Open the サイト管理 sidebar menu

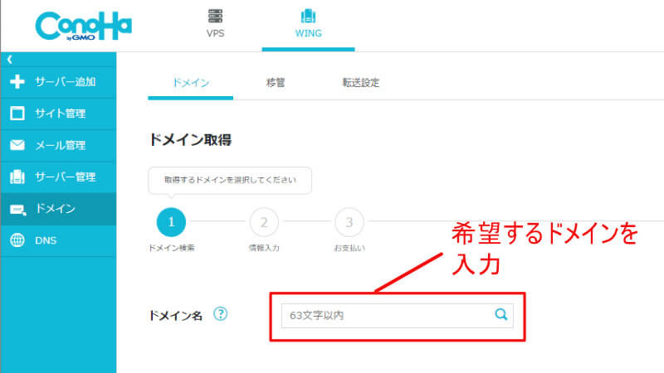click(x=58, y=114)
